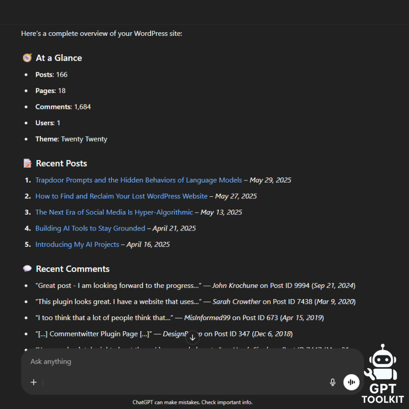The image size is (409, 409).
Task: Click the May 29, 2025 date
Action: point(270,180)
